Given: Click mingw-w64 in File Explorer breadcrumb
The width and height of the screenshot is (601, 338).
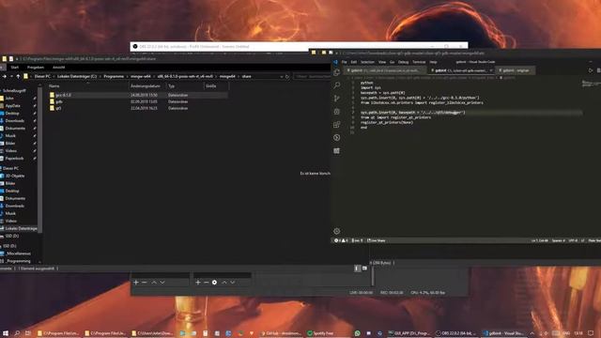Looking at the screenshot, I should [141, 77].
